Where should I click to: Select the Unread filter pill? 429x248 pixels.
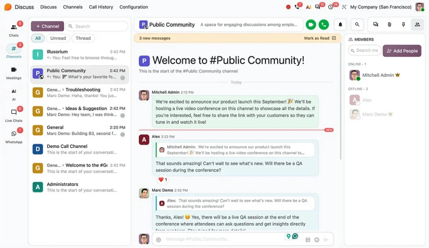click(x=58, y=38)
